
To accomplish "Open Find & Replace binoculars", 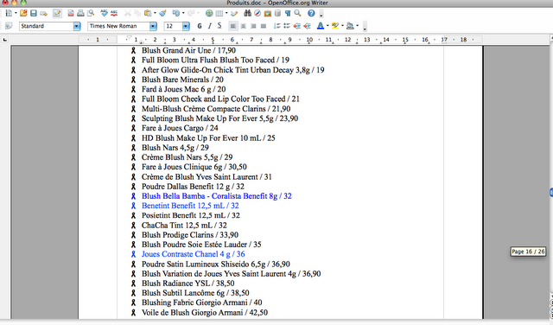I will [x=248, y=14].
